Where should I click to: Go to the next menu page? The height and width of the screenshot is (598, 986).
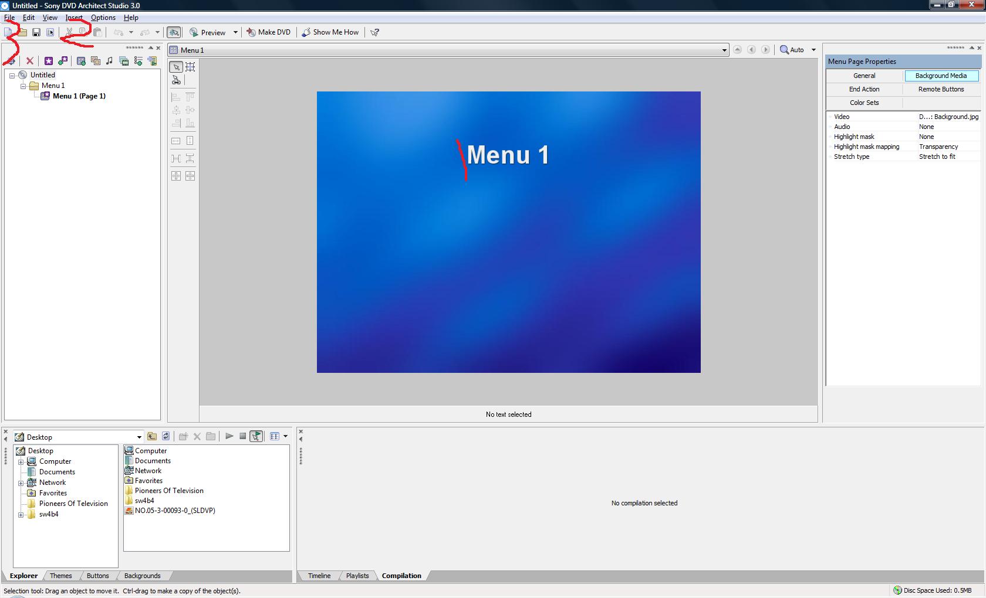coord(766,50)
